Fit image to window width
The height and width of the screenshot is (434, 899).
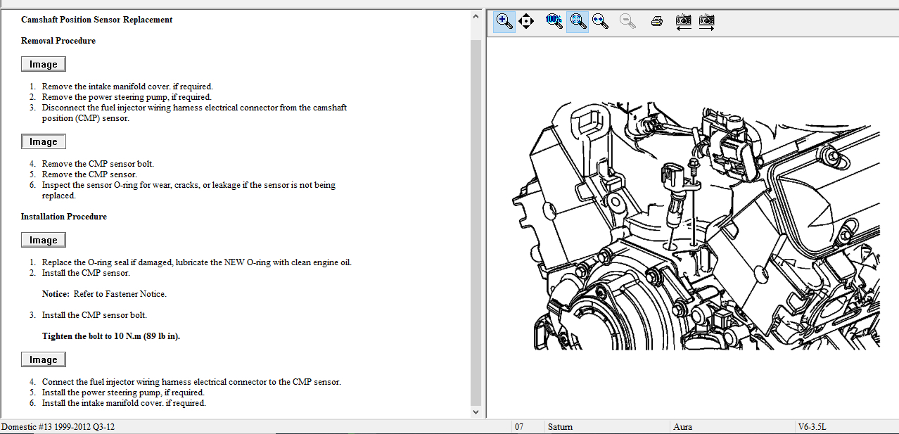600,21
